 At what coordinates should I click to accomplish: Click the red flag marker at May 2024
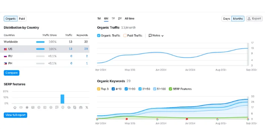[127, 119]
